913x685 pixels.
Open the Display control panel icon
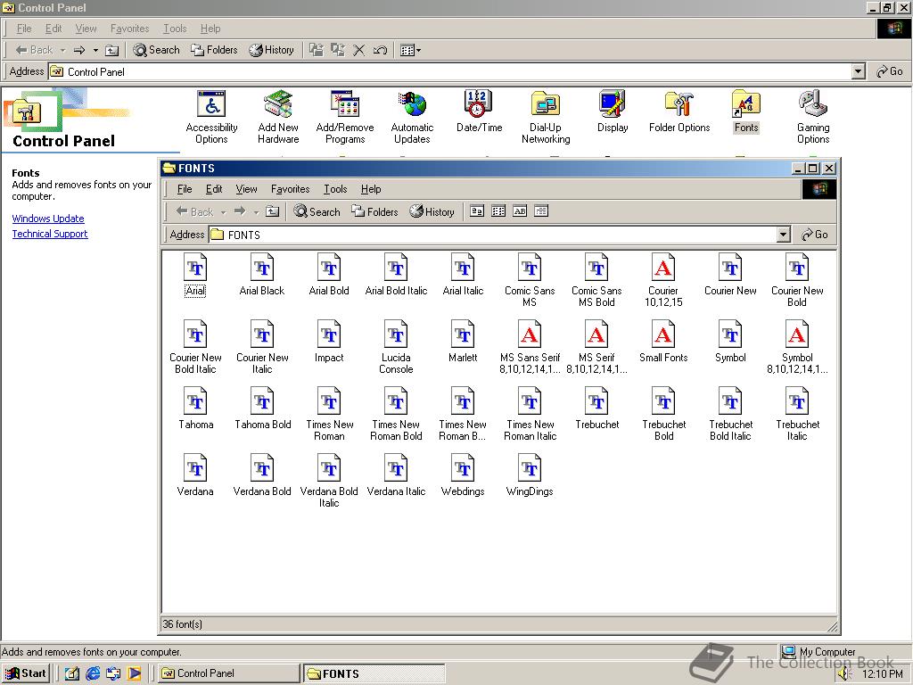pyautogui.click(x=613, y=105)
